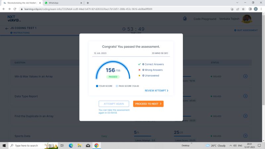The height and width of the screenshot is (149, 265).
Task: Click the ENG language indicator
Action: [240, 145]
